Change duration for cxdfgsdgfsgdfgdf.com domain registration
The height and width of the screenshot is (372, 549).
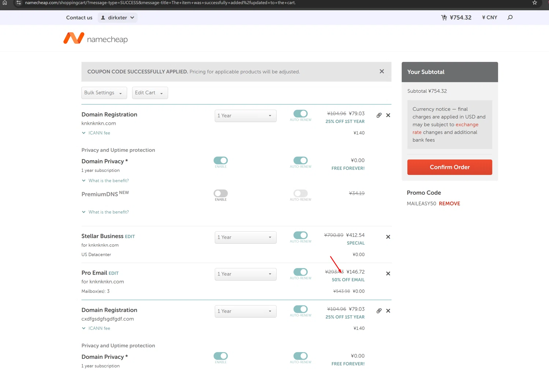tap(246, 311)
